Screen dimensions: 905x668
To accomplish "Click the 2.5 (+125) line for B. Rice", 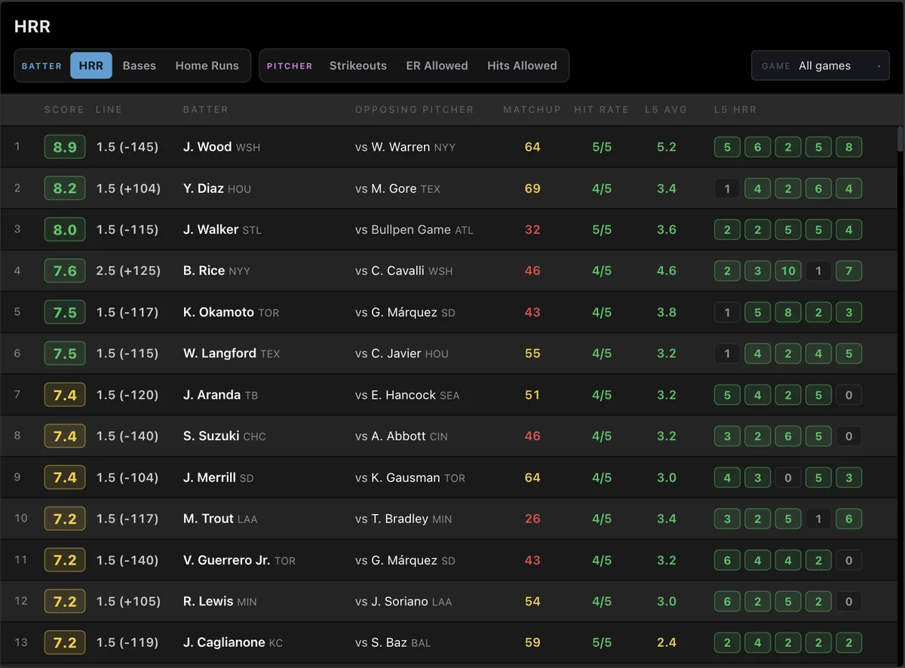I will (128, 271).
